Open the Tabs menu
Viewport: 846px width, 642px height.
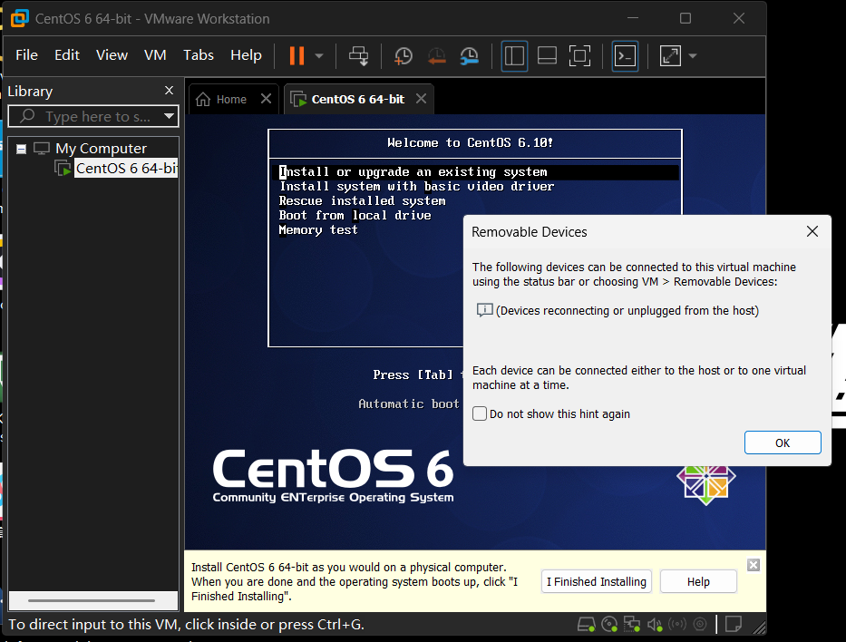pyautogui.click(x=198, y=55)
